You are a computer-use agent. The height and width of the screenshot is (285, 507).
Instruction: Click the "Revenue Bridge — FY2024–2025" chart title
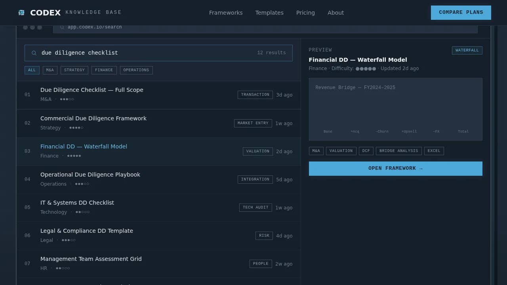click(x=355, y=88)
